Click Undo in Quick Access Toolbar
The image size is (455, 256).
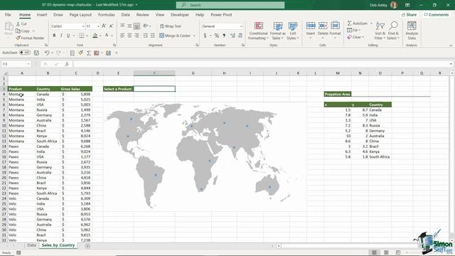pyautogui.click(x=47, y=53)
